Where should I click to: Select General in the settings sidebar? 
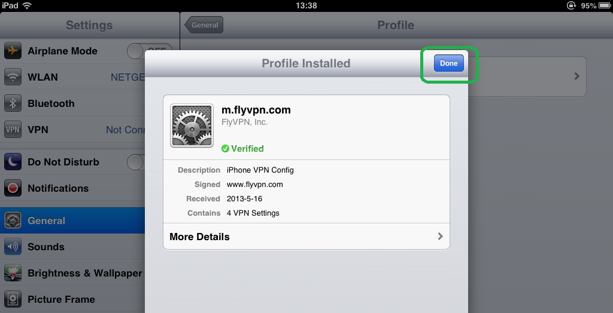pos(72,220)
